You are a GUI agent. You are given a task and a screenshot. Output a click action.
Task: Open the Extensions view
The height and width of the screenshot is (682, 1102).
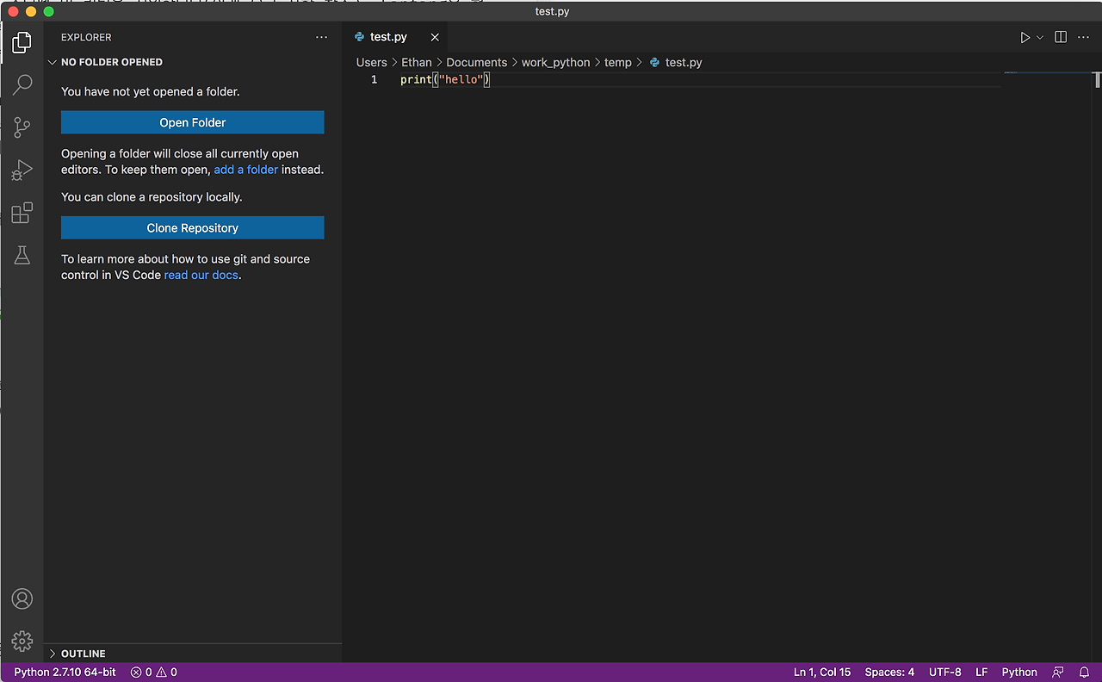tap(22, 213)
